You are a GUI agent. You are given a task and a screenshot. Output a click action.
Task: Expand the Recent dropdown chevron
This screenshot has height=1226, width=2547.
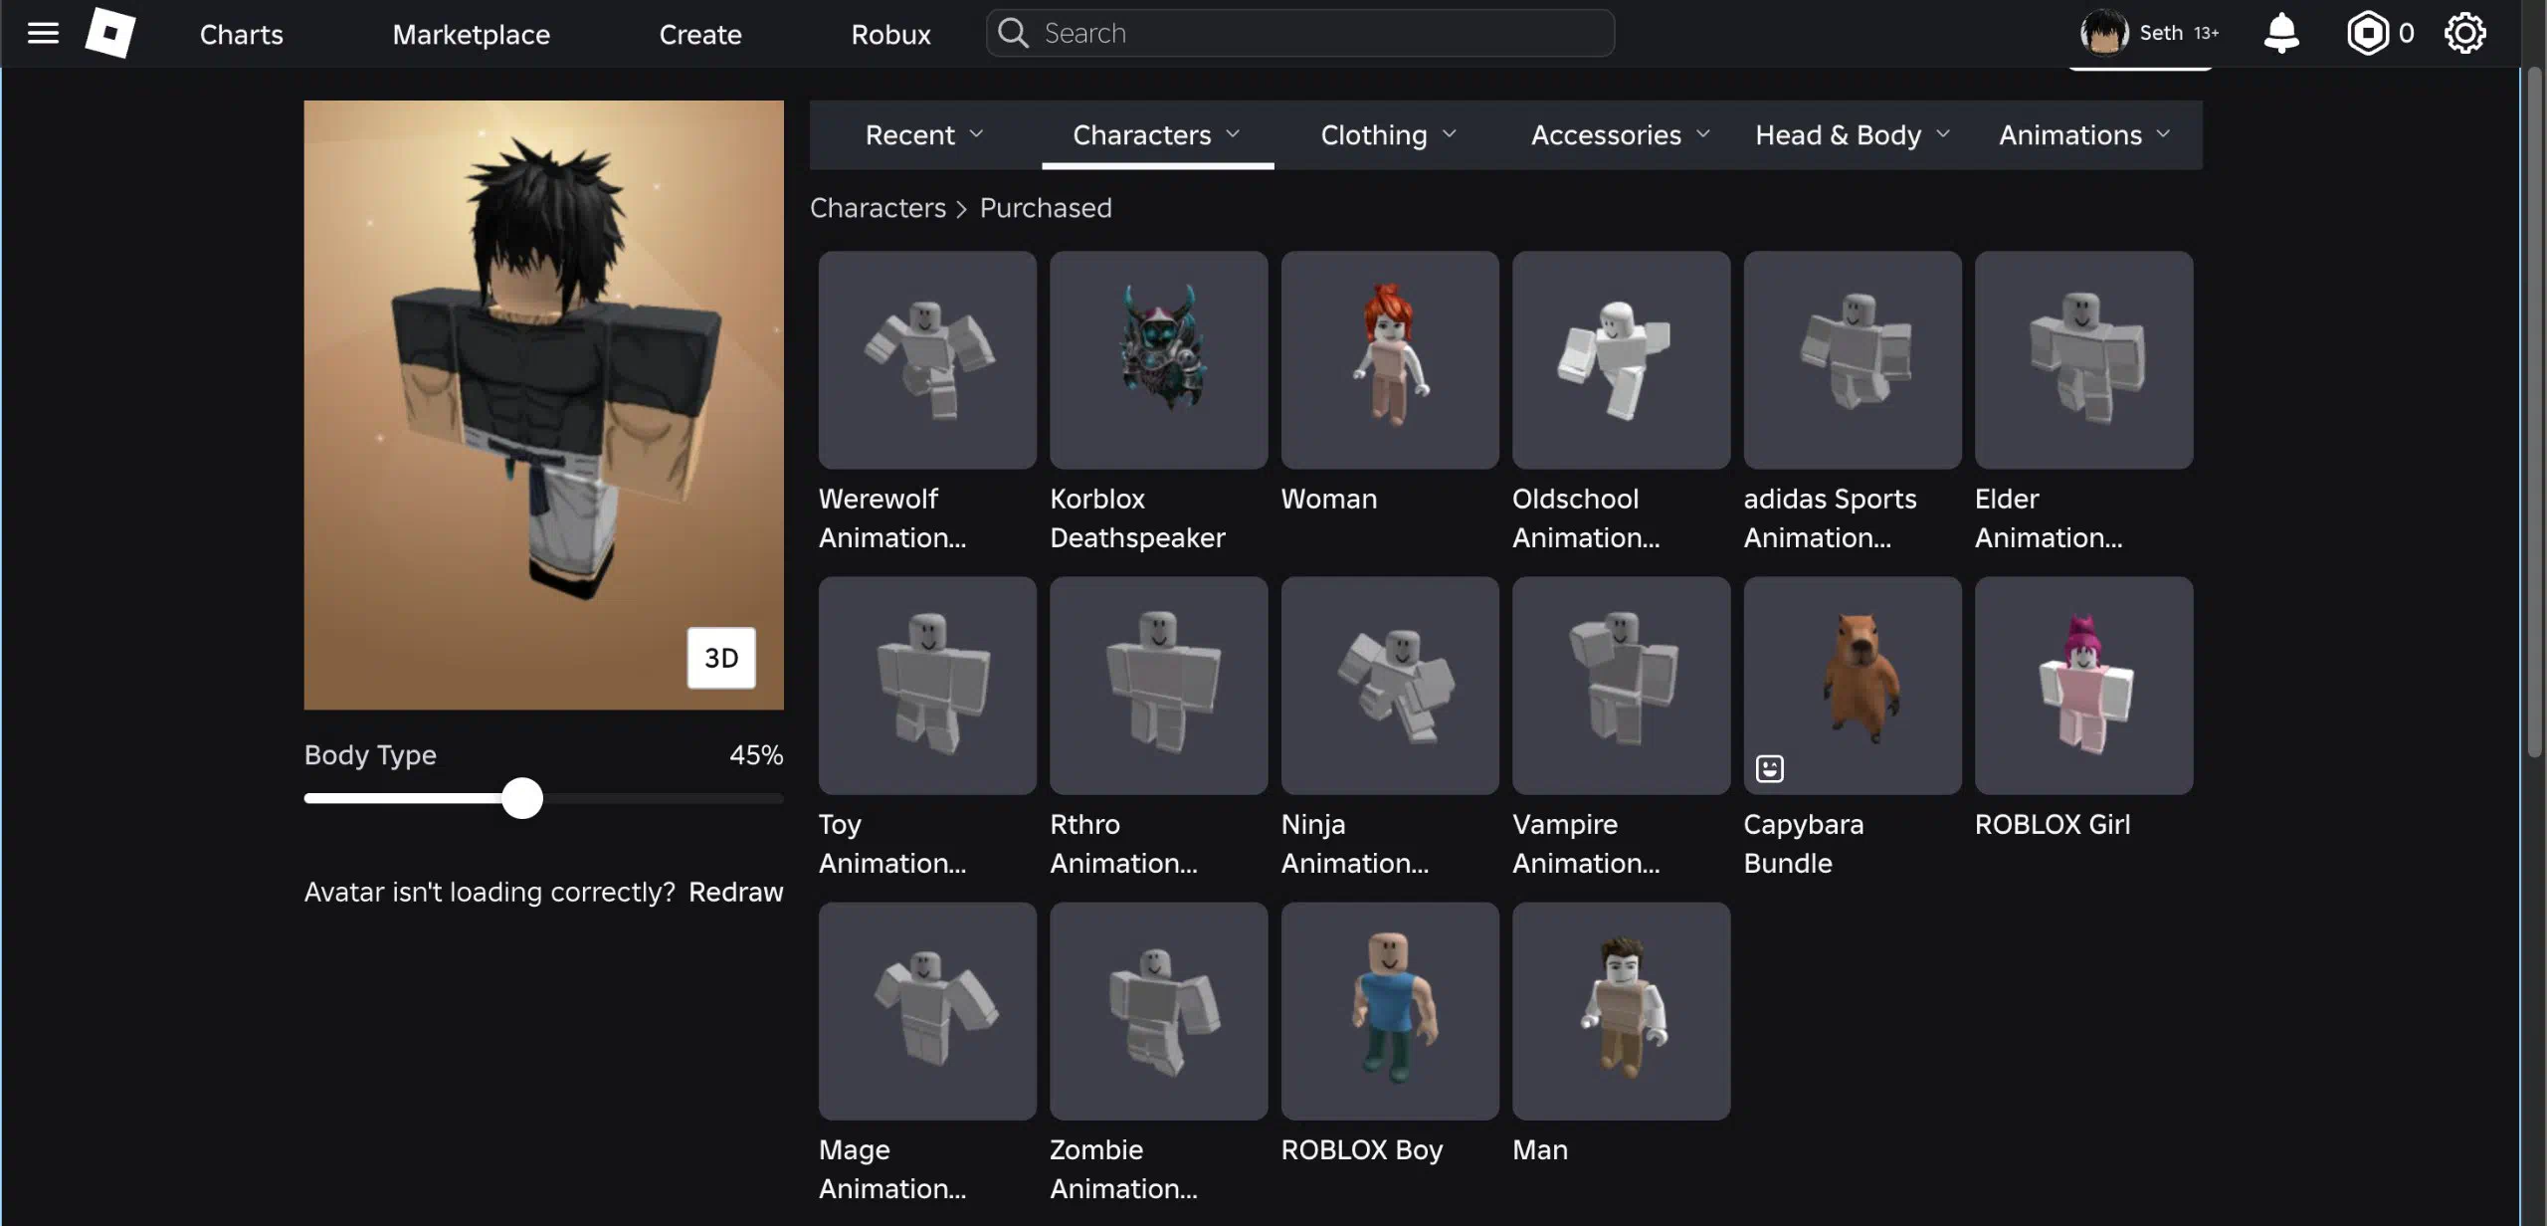click(x=976, y=134)
